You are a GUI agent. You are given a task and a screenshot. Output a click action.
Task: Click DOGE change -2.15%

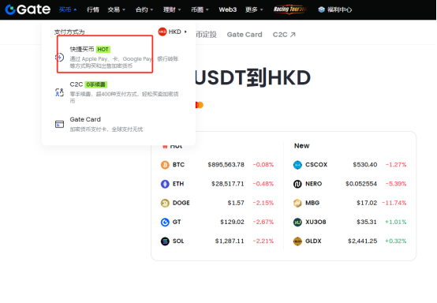click(x=263, y=203)
